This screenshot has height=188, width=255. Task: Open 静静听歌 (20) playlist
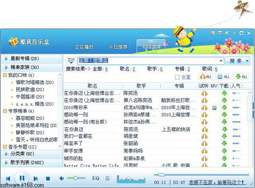click(x=30, y=133)
